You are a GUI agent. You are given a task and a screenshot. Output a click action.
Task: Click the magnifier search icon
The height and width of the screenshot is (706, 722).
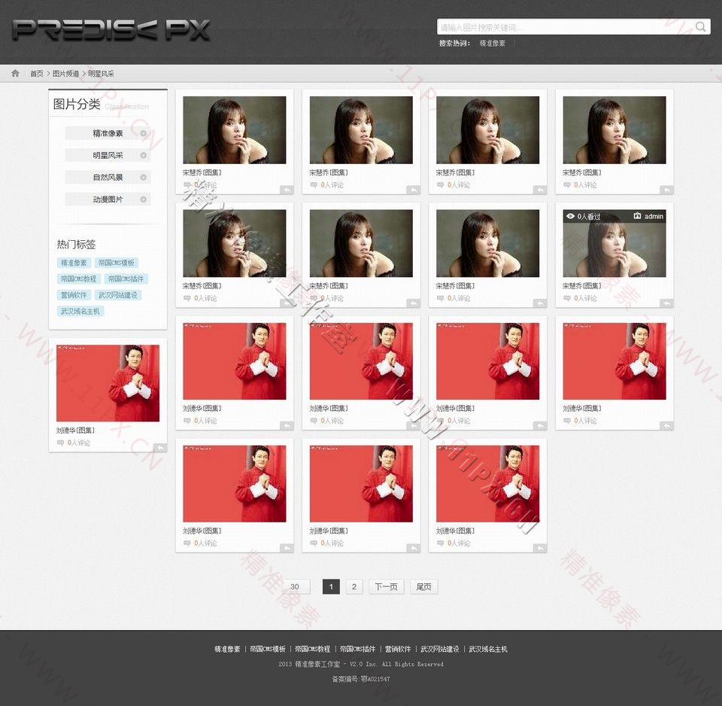coord(700,27)
